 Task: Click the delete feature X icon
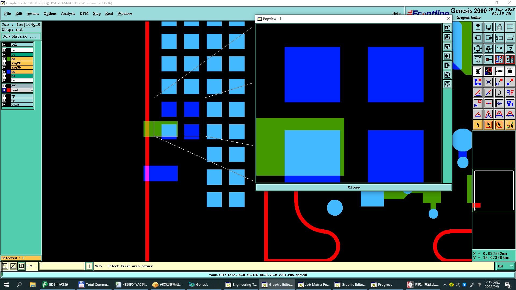[x=488, y=82]
